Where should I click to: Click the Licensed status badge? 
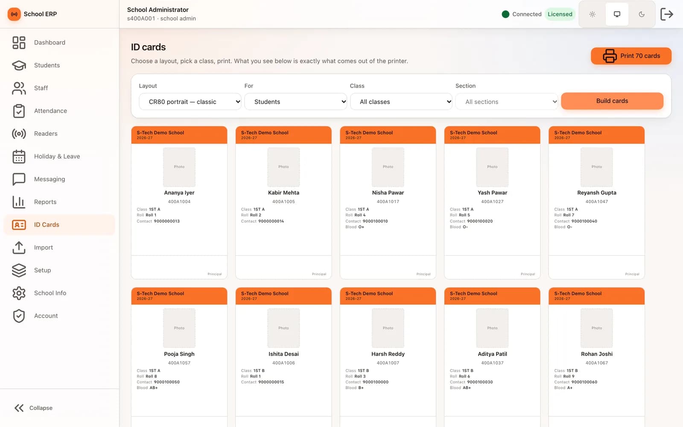pos(560,14)
